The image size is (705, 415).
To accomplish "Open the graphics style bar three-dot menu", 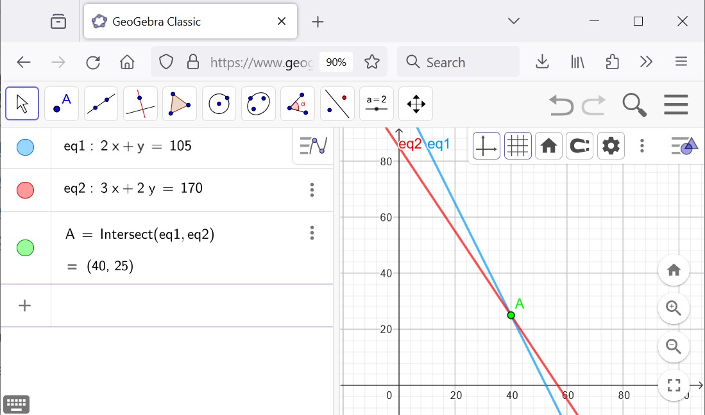I will 642,146.
